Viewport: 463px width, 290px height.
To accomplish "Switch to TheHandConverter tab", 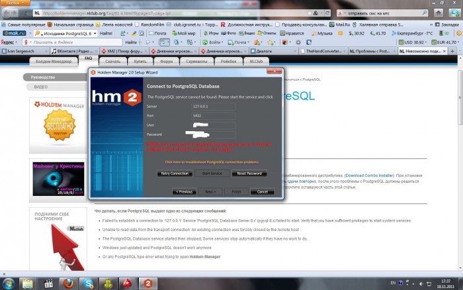I will [323, 51].
